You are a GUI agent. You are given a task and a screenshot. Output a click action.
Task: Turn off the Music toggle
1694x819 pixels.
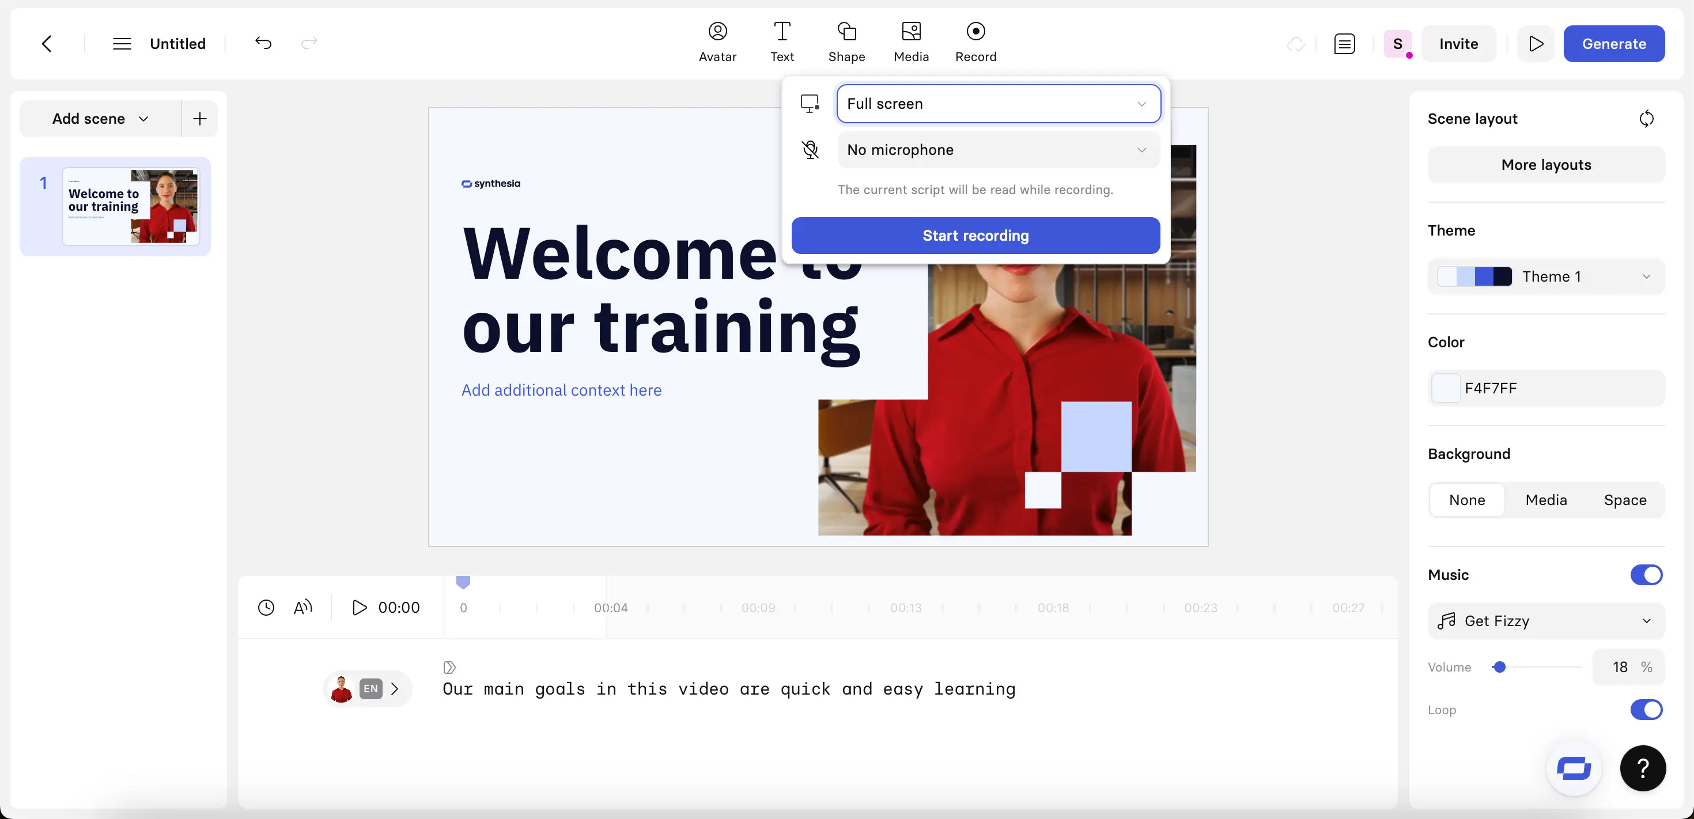pos(1646,574)
